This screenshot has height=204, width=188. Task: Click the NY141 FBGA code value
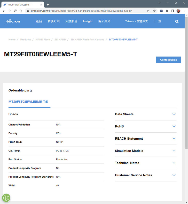60,142
